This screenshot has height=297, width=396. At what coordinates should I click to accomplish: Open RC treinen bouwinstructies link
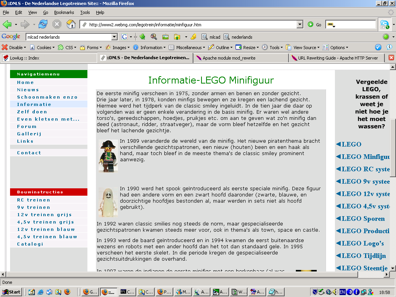coord(34,200)
